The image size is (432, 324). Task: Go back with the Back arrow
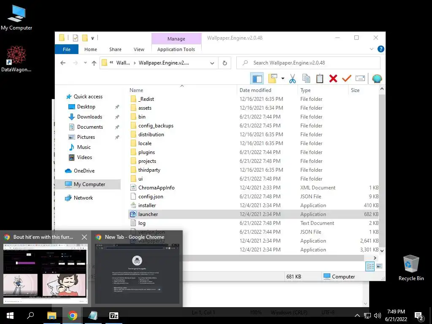63,63
